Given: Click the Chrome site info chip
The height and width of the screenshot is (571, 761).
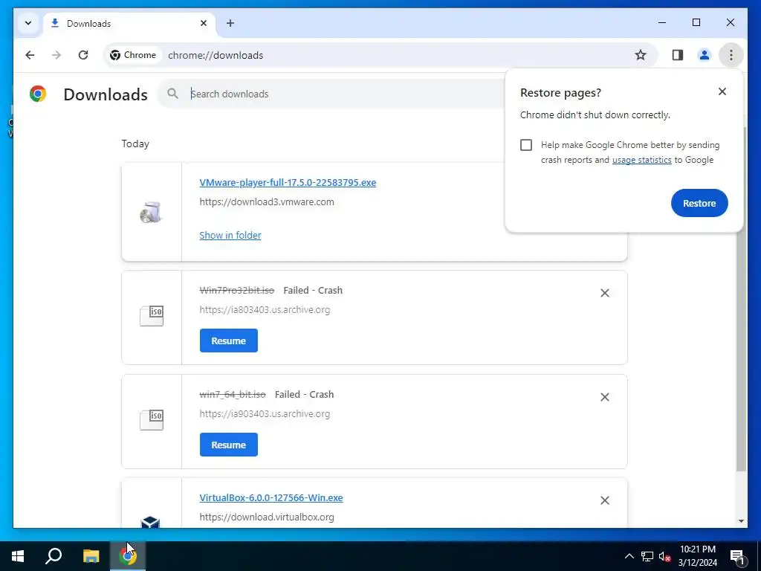Looking at the screenshot, I should (x=133, y=55).
